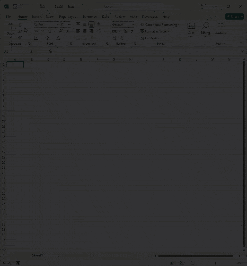Image resolution: width=247 pixels, height=266 pixels.
Task: Click Decrease Decimal icon
Action: pyautogui.click(x=121, y=38)
